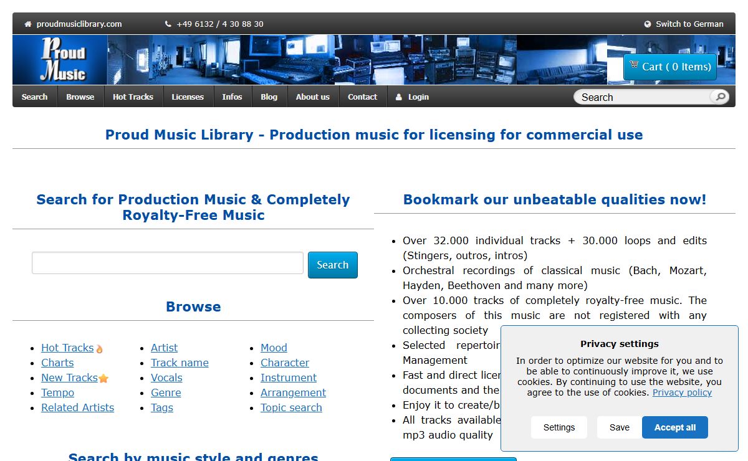
Task: Click Accept all in Privacy settings
Action: pos(675,427)
